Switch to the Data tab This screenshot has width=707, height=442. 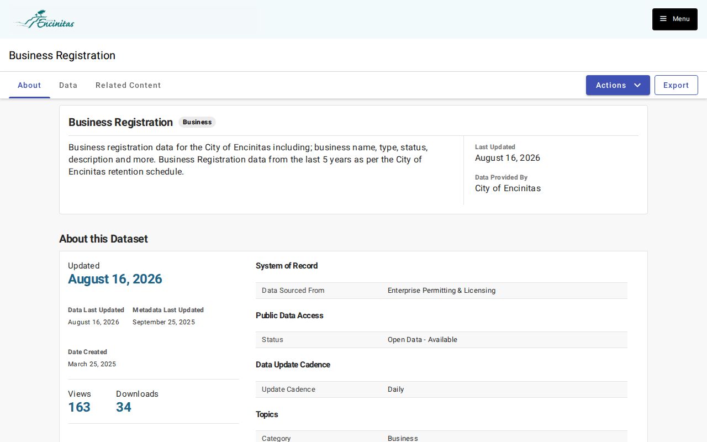pos(68,85)
